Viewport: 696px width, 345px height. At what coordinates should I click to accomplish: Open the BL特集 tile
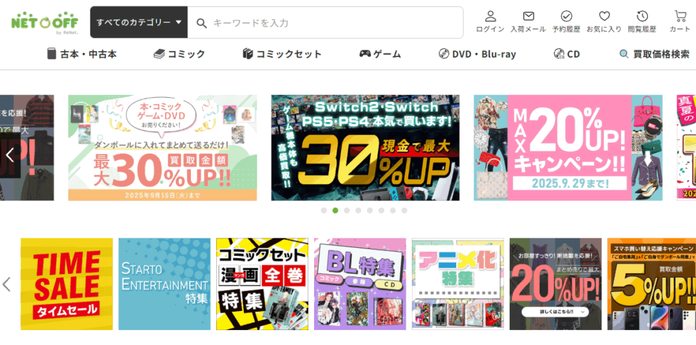click(x=360, y=285)
